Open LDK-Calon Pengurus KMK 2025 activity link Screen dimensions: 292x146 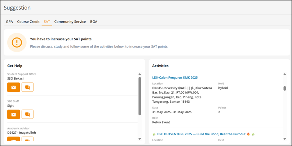(175, 78)
